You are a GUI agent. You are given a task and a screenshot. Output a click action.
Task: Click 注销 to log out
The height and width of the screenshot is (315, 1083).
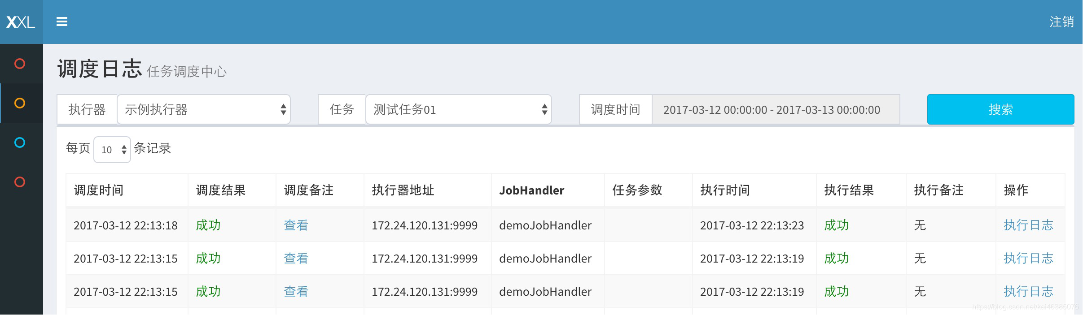[1061, 22]
